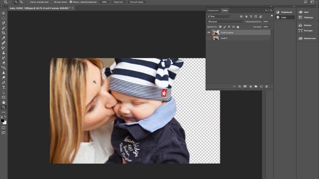Toggle lock all padlock icon
The height and width of the screenshot is (179, 319).
tap(238, 27)
